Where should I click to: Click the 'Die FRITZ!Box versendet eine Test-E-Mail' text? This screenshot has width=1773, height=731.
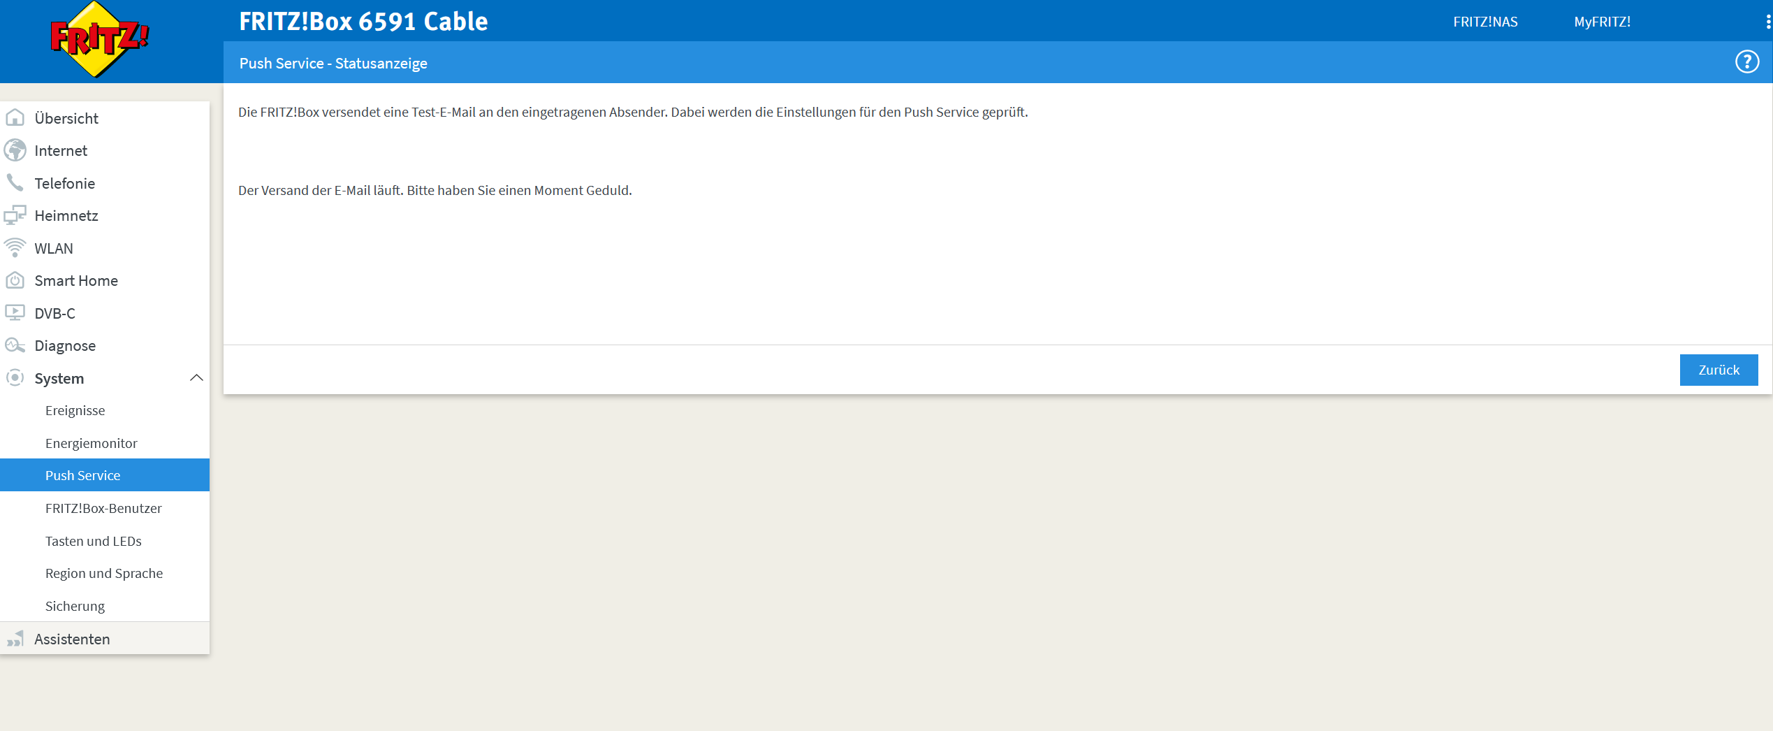point(633,112)
